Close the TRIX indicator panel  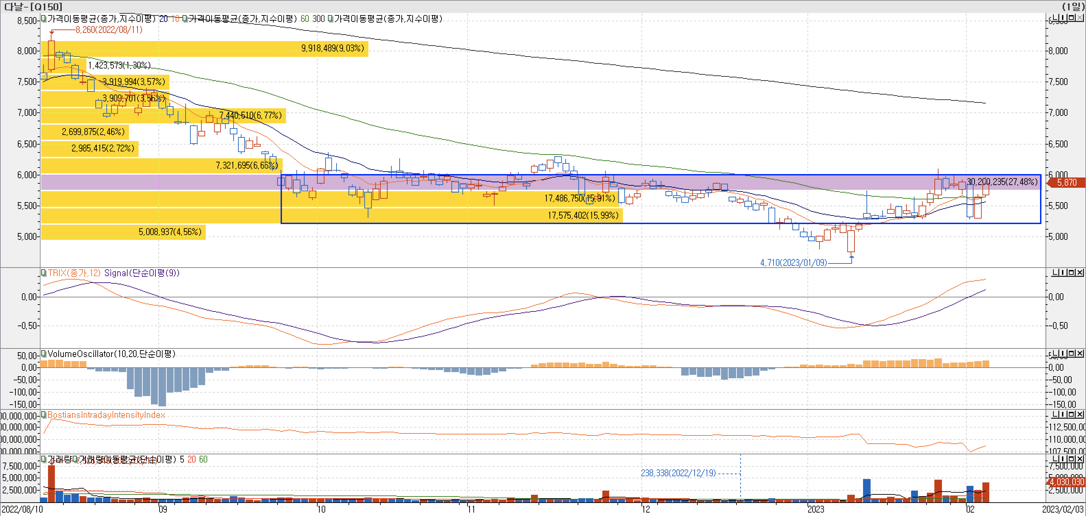(x=1080, y=272)
